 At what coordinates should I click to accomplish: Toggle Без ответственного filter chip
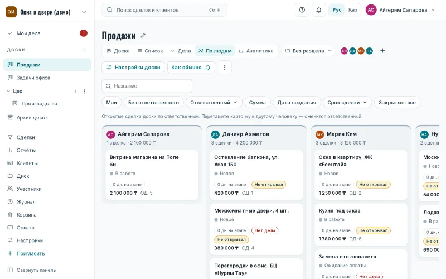(x=154, y=103)
